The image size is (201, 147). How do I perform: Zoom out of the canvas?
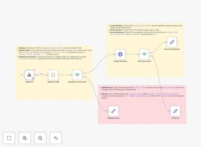coord(40,138)
